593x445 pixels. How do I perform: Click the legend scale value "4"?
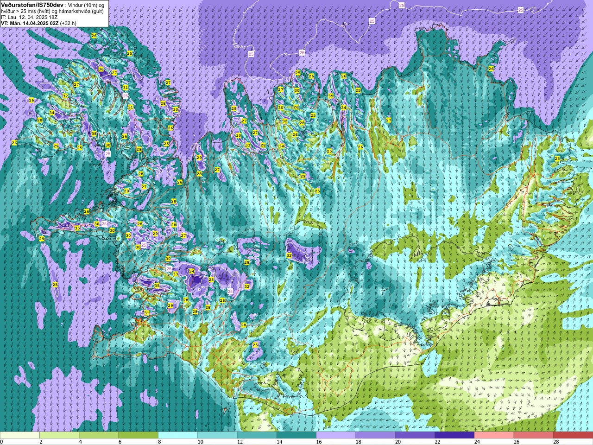point(81,442)
